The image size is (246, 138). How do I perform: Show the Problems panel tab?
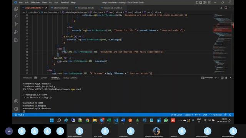[28, 78]
